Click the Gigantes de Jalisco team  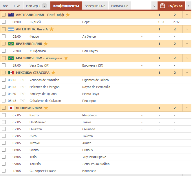click(x=95, y=80)
